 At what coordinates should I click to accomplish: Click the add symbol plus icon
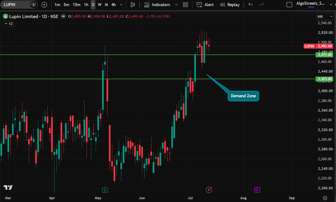[x=44, y=5]
